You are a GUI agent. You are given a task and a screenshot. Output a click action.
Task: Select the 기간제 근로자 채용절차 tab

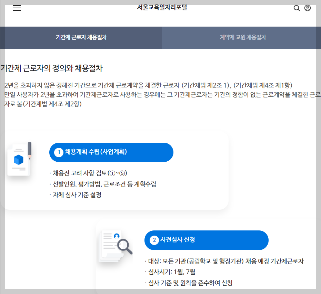(81, 37)
